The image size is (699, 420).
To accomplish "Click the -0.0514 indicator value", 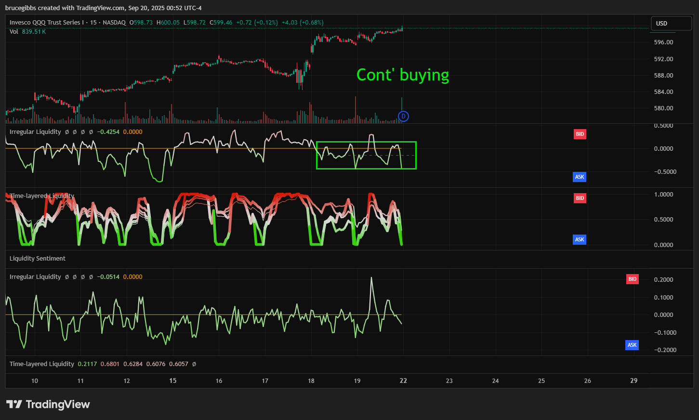I will [x=108, y=276].
